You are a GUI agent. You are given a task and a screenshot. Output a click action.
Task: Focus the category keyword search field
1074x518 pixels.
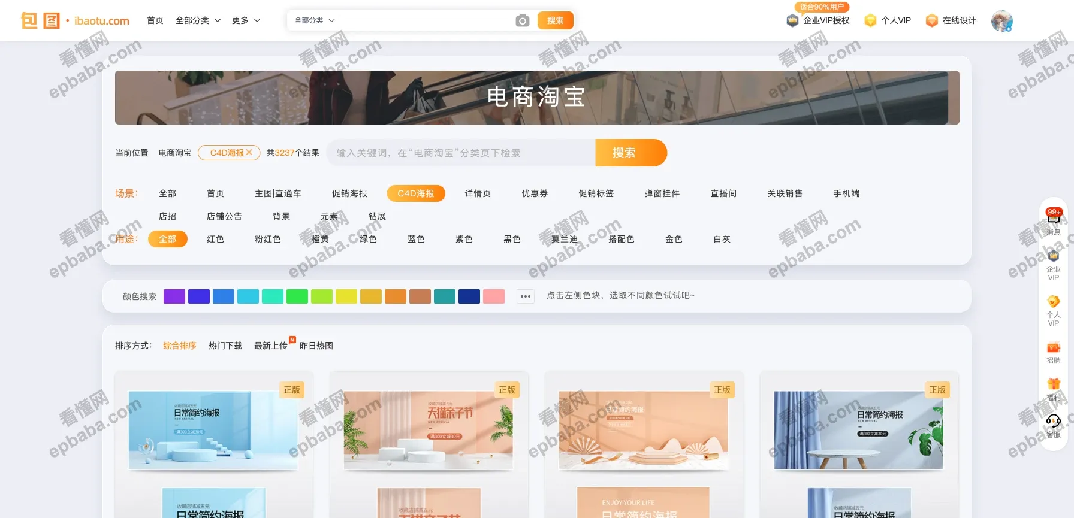(x=461, y=153)
